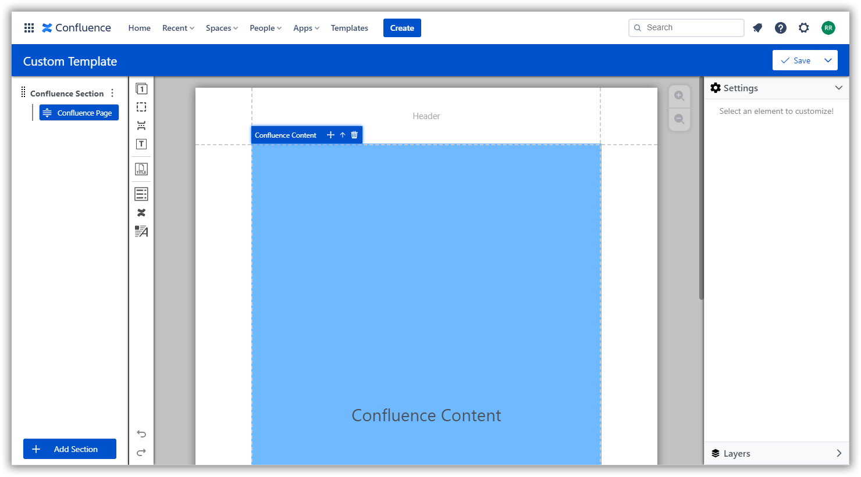Click the Create button
The image size is (861, 477).
click(402, 28)
